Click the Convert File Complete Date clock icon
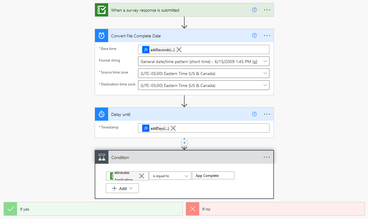This screenshot has height=219, width=368. [x=102, y=36]
